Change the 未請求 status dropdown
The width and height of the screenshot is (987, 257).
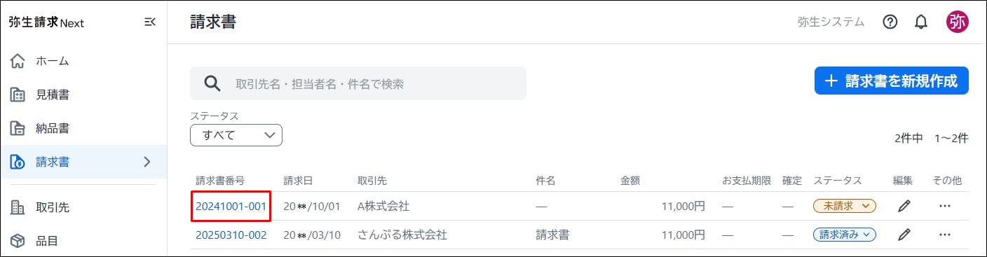tap(845, 206)
